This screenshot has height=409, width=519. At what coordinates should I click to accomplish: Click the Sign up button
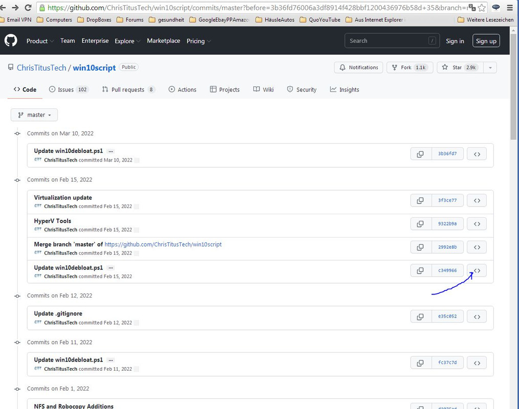click(x=486, y=41)
